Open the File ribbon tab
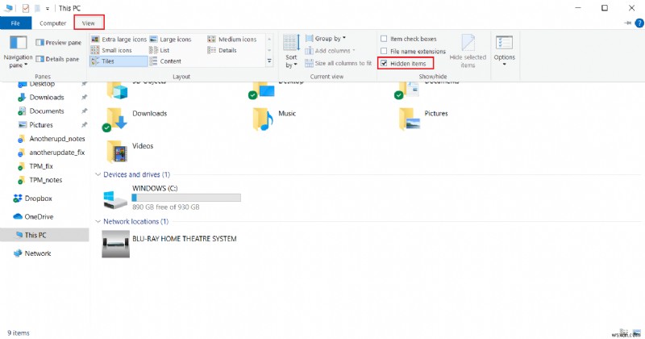Screen dimensions: 645x339 pos(15,23)
